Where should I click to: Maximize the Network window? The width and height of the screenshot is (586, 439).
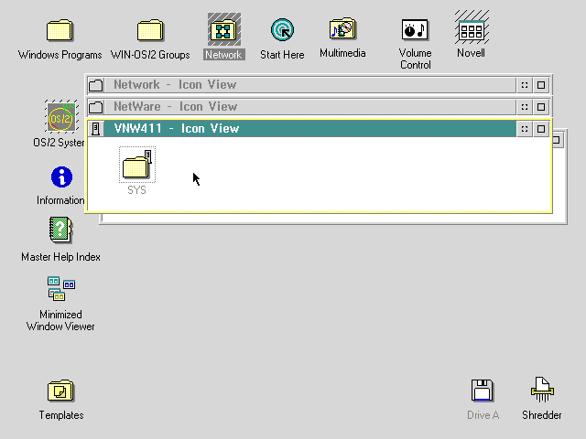(x=541, y=85)
